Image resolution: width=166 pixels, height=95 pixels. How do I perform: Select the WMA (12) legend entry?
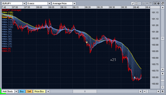coord(7,46)
